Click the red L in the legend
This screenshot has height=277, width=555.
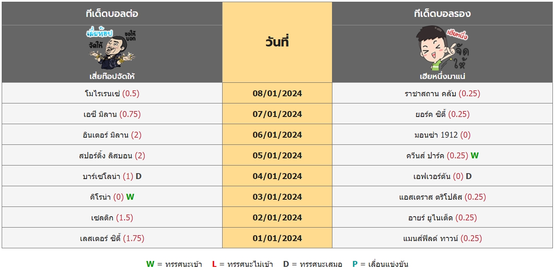pos(214,264)
